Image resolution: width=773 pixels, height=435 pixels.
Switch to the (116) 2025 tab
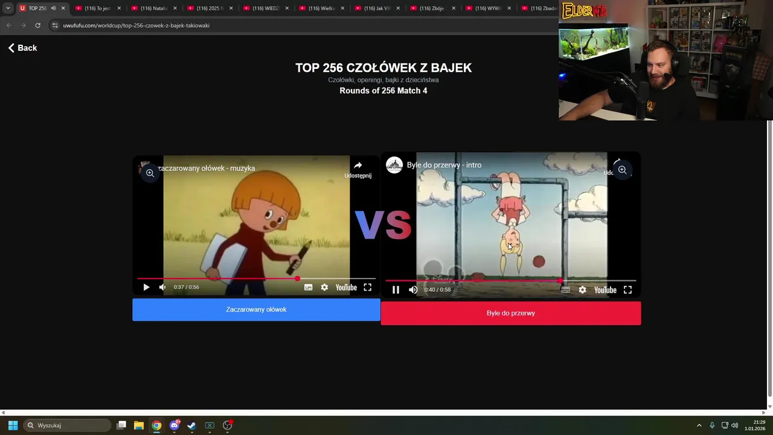[x=208, y=8]
